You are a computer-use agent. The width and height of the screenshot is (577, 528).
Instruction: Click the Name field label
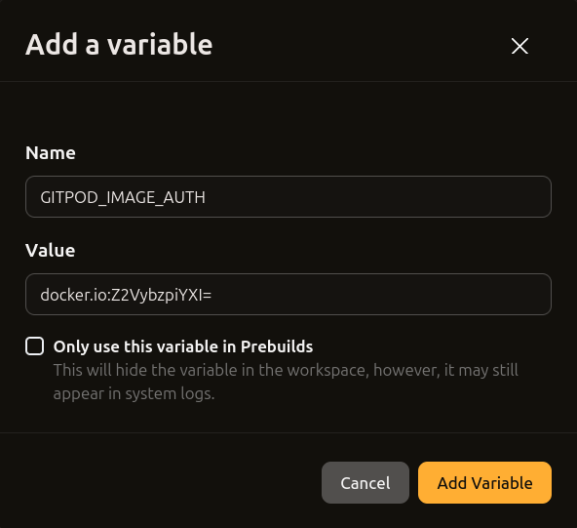click(x=51, y=153)
